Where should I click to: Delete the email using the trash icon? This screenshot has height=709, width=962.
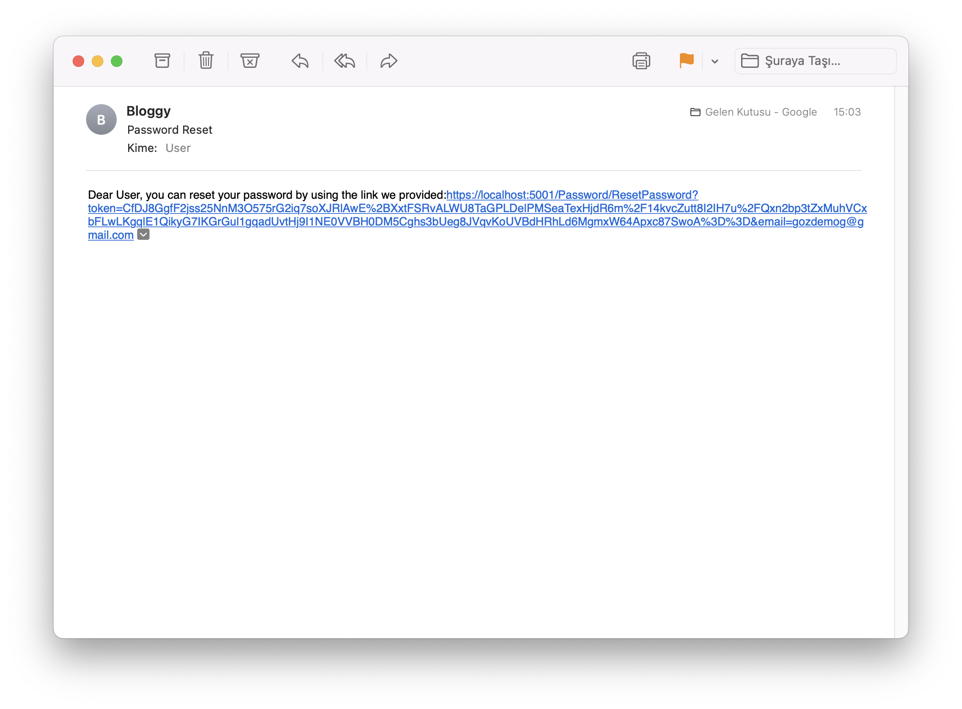pos(206,61)
